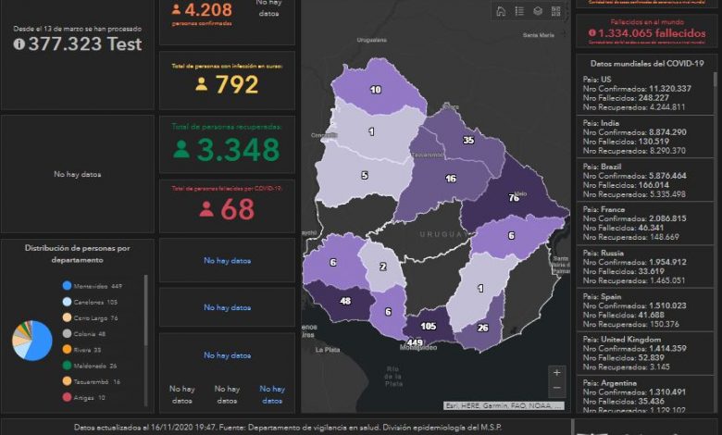Screen dimensions: 722x435
Task: Zoom out with the map minus button
Action: point(556,389)
